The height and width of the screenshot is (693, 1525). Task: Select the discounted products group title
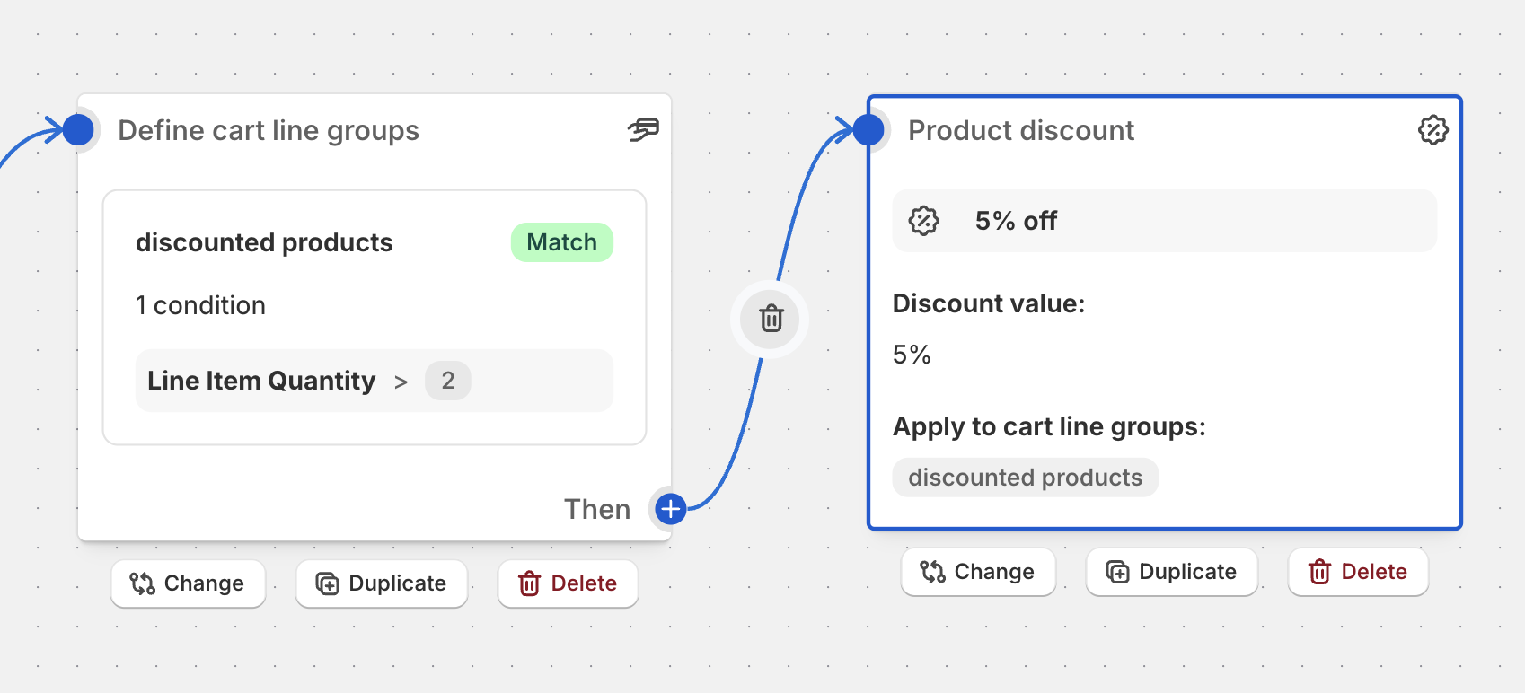click(264, 242)
